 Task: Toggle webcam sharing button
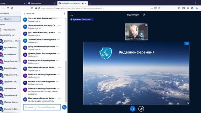coord(141,109)
